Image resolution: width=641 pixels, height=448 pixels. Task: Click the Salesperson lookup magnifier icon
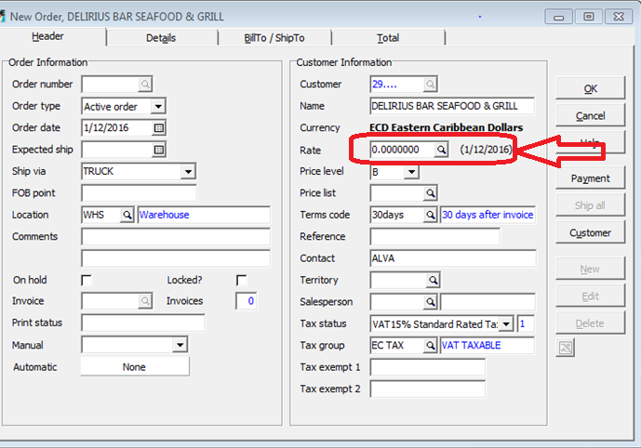(x=430, y=302)
